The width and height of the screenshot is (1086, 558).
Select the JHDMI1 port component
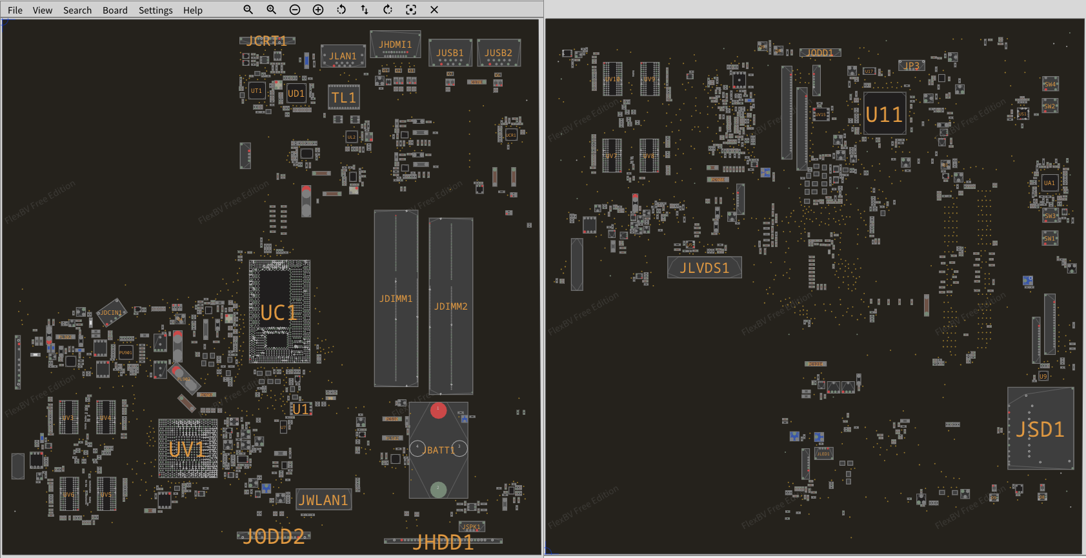pyautogui.click(x=395, y=45)
